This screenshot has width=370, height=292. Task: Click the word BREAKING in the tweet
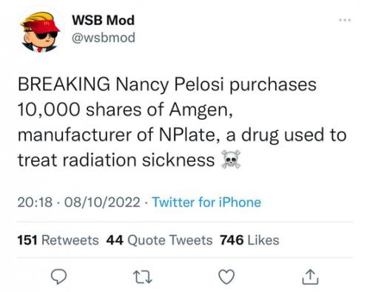coord(64,84)
